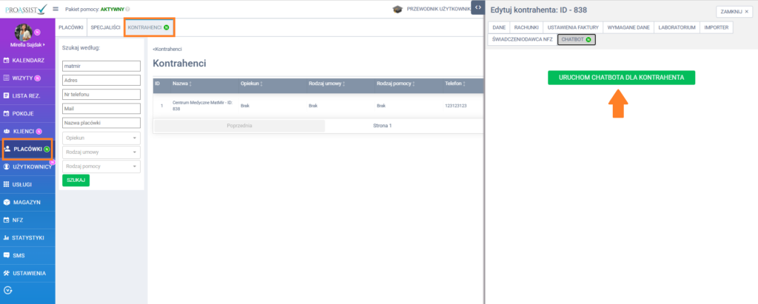
Task: Switch to the Specjaliści tab
Action: coord(105,27)
